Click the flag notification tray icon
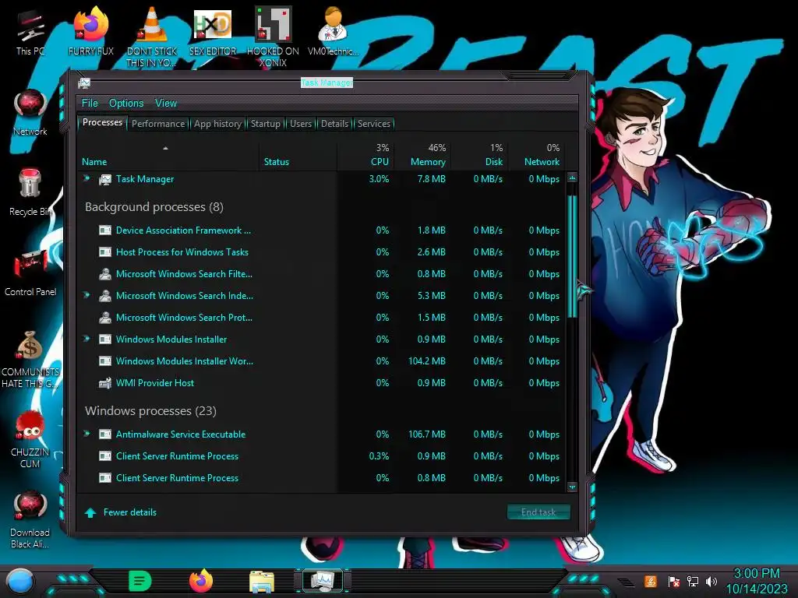 pyautogui.click(x=673, y=581)
